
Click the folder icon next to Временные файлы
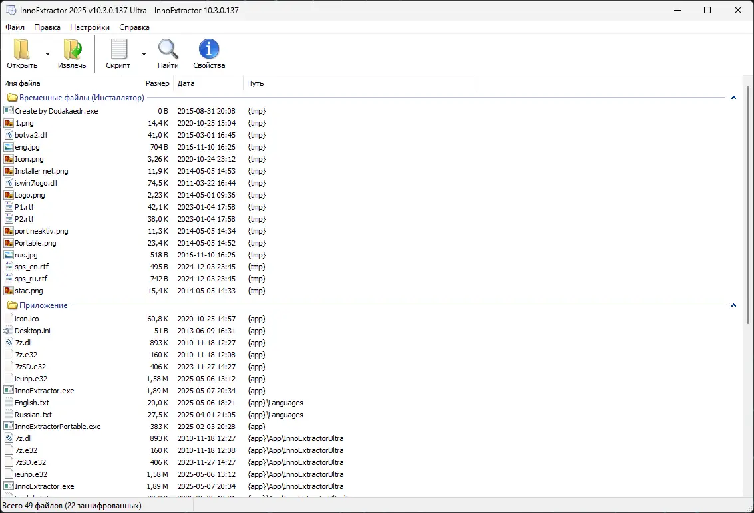[12, 97]
